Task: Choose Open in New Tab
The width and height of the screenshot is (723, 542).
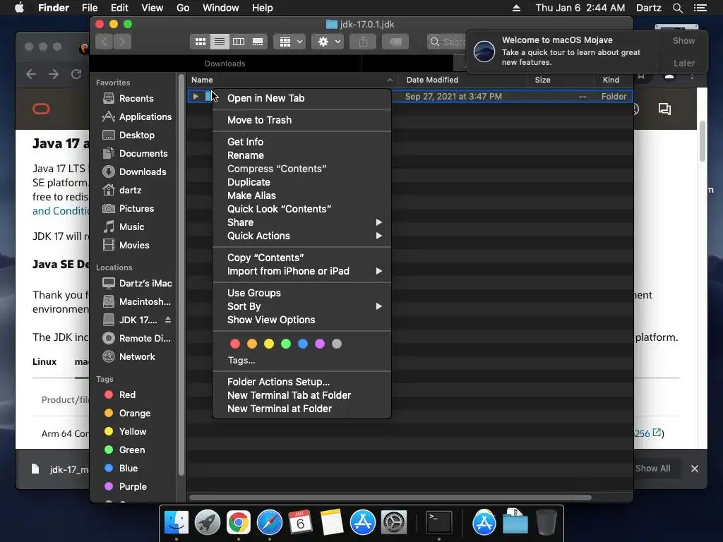Action: [301, 98]
